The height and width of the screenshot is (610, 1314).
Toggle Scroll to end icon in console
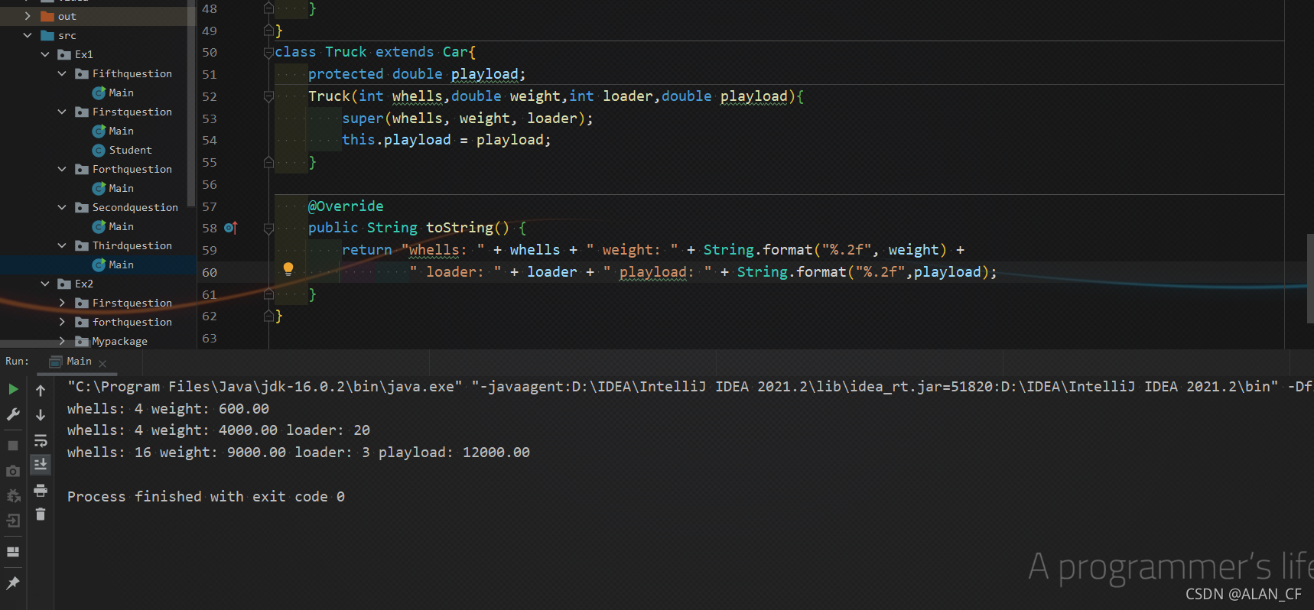point(41,464)
